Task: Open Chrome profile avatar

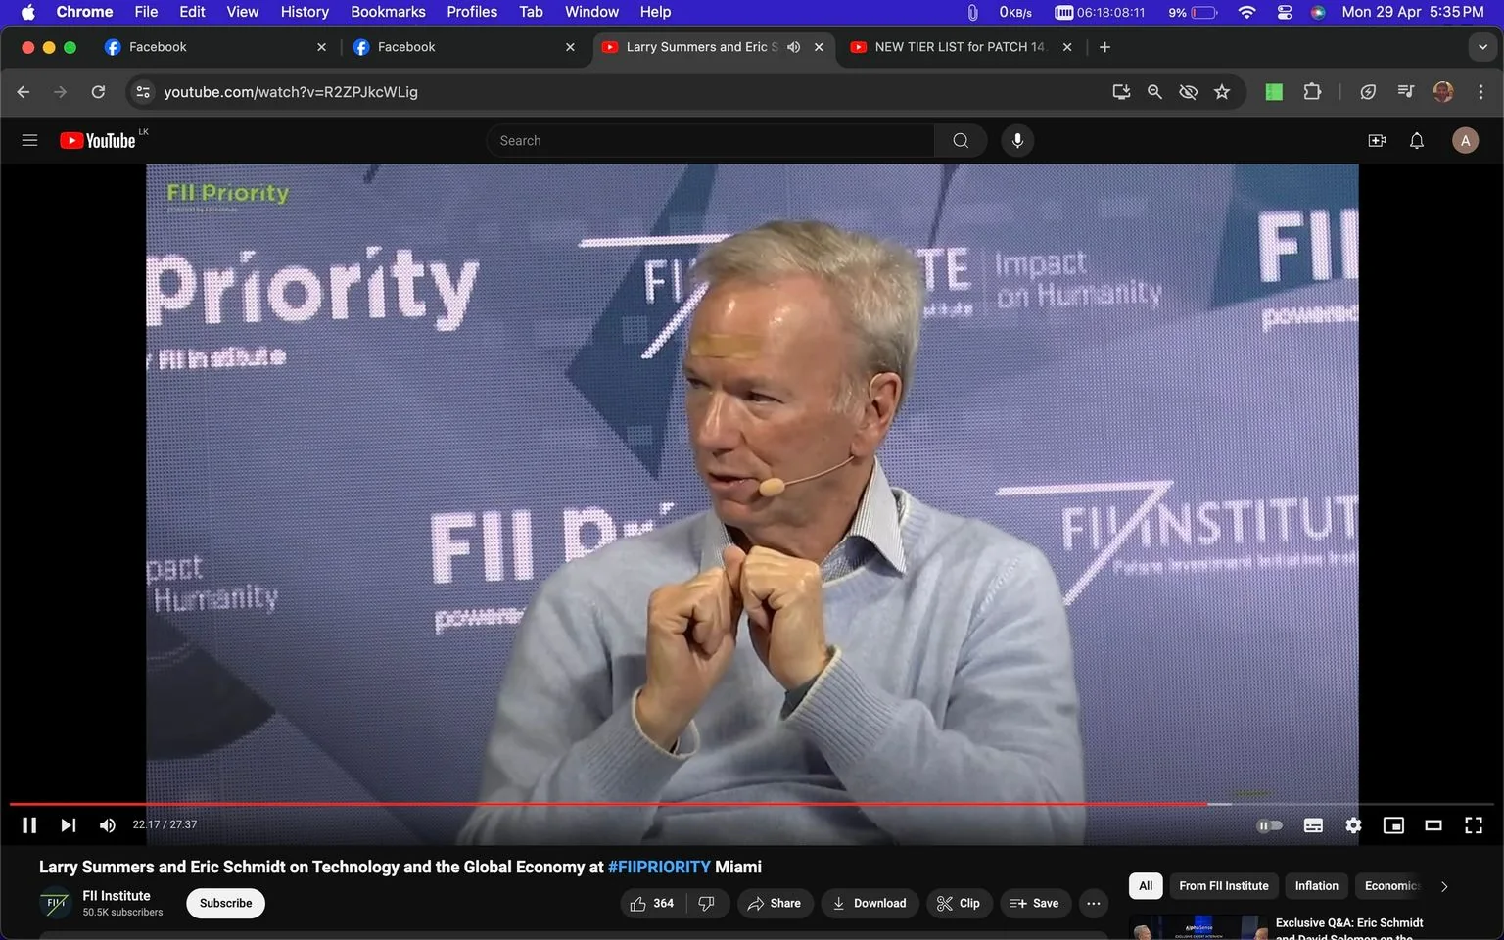Action: (1442, 91)
